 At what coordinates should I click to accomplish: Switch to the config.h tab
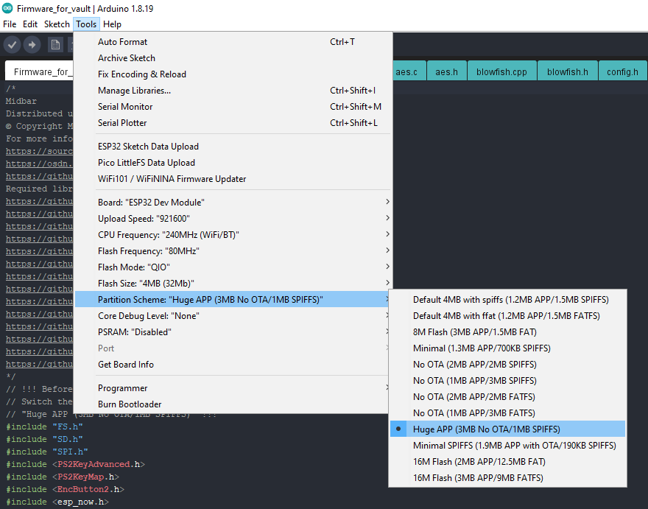click(x=622, y=71)
